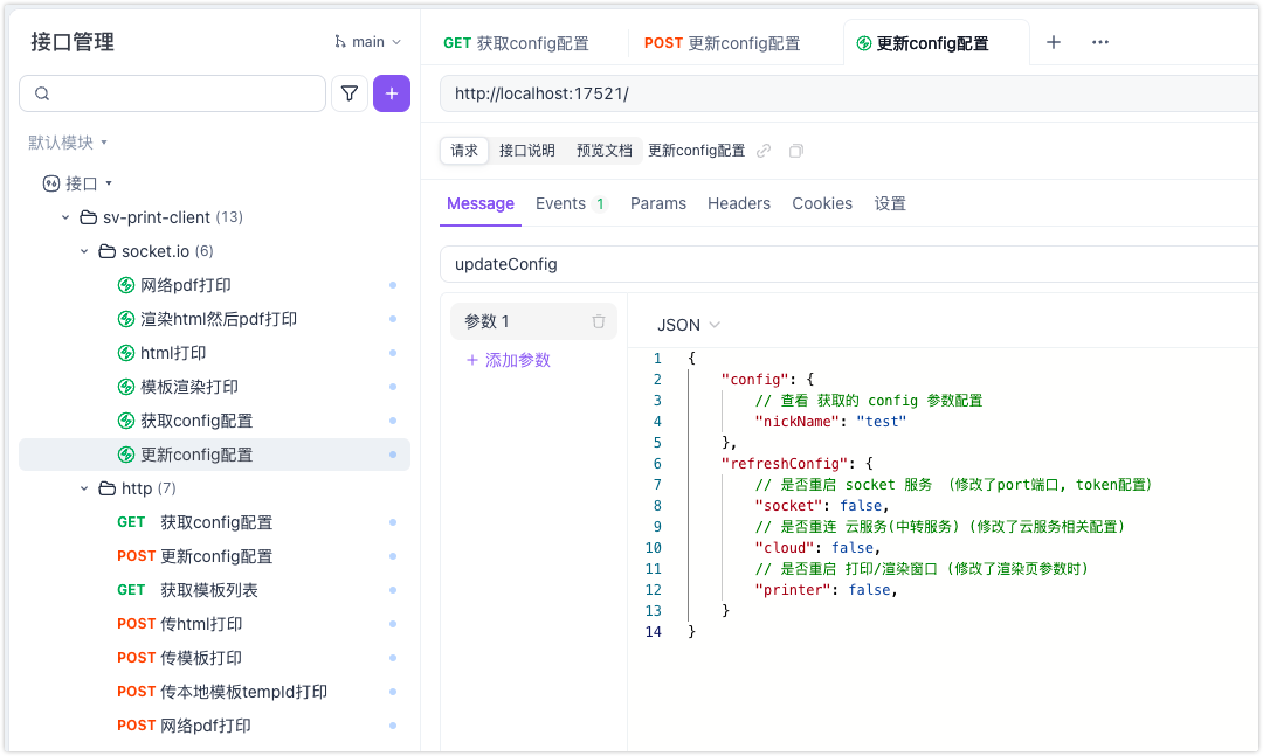Open the JSON format dropdown
Screen dimensions: 1263x756
point(688,325)
